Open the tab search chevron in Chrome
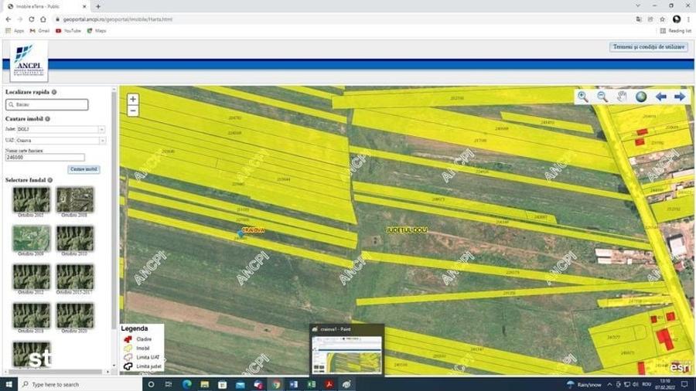 pos(638,5)
